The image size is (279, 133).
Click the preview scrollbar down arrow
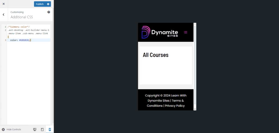tap(195, 109)
